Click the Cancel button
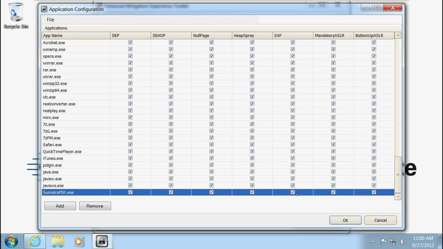Viewport: 443px width, 249px height. pyautogui.click(x=380, y=220)
